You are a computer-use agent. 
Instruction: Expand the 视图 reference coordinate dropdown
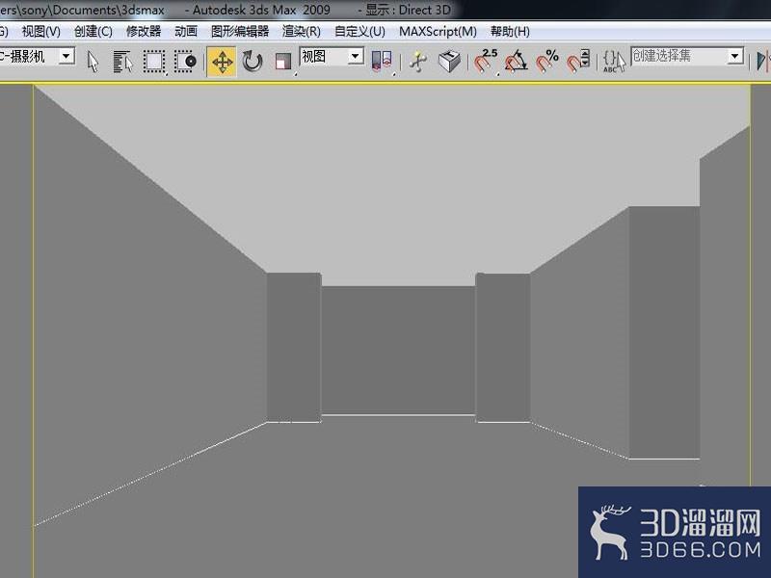(x=356, y=56)
